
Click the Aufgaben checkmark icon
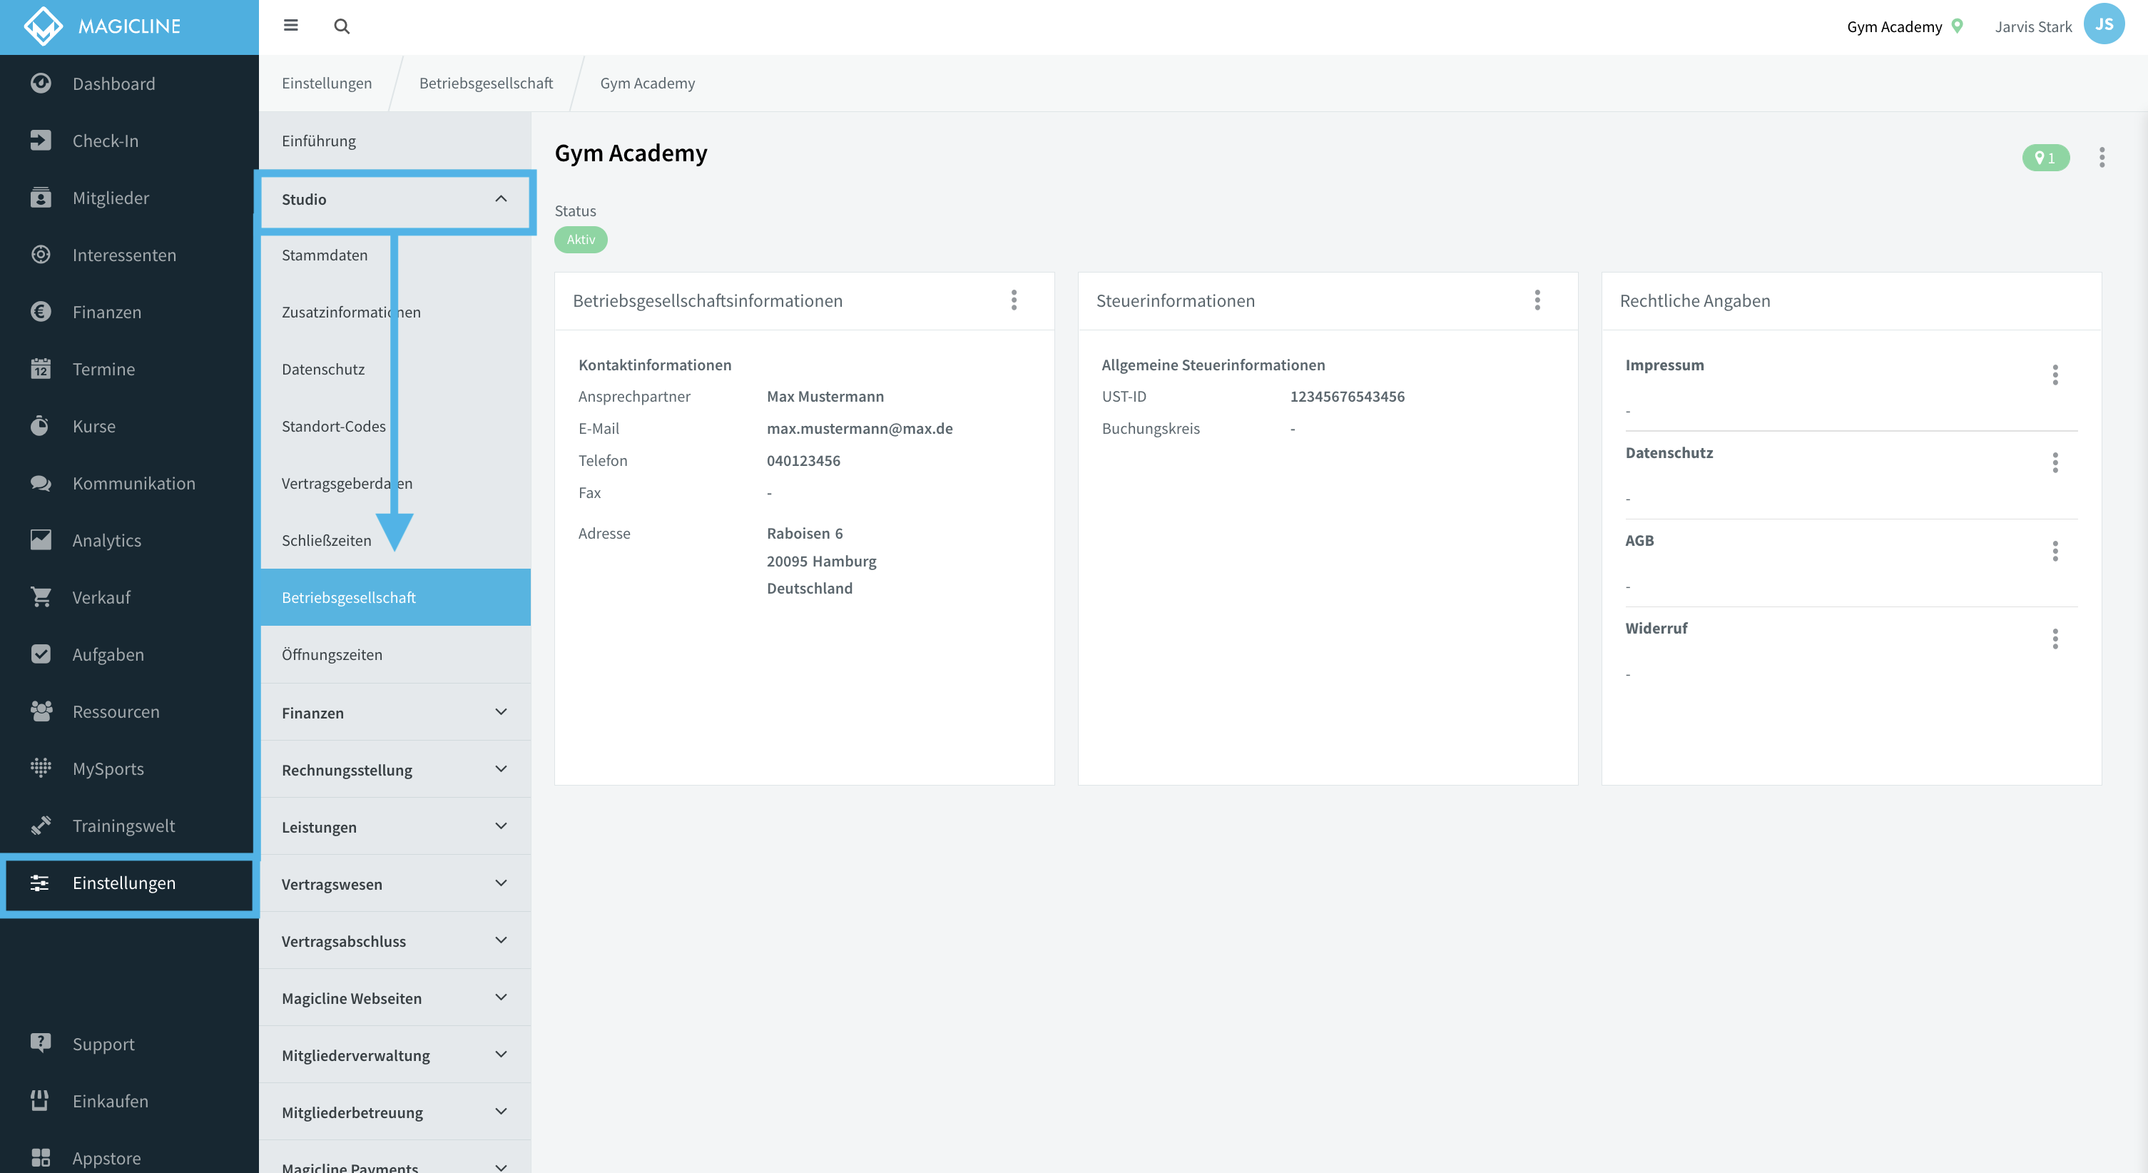[40, 654]
